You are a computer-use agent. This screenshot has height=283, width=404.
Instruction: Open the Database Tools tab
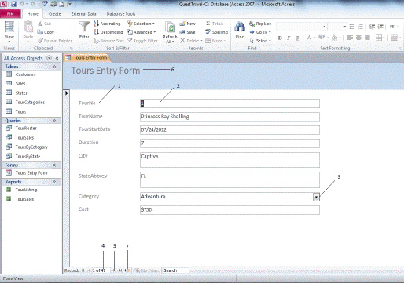121,13
